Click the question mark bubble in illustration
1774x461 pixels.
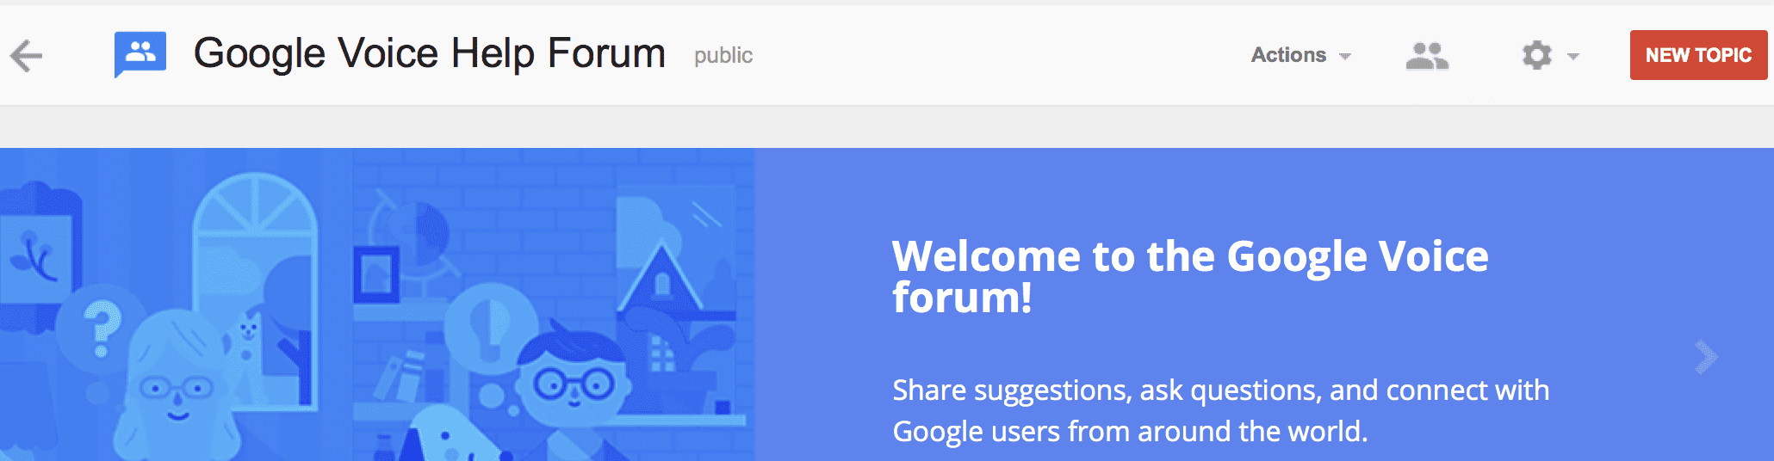[x=102, y=327]
